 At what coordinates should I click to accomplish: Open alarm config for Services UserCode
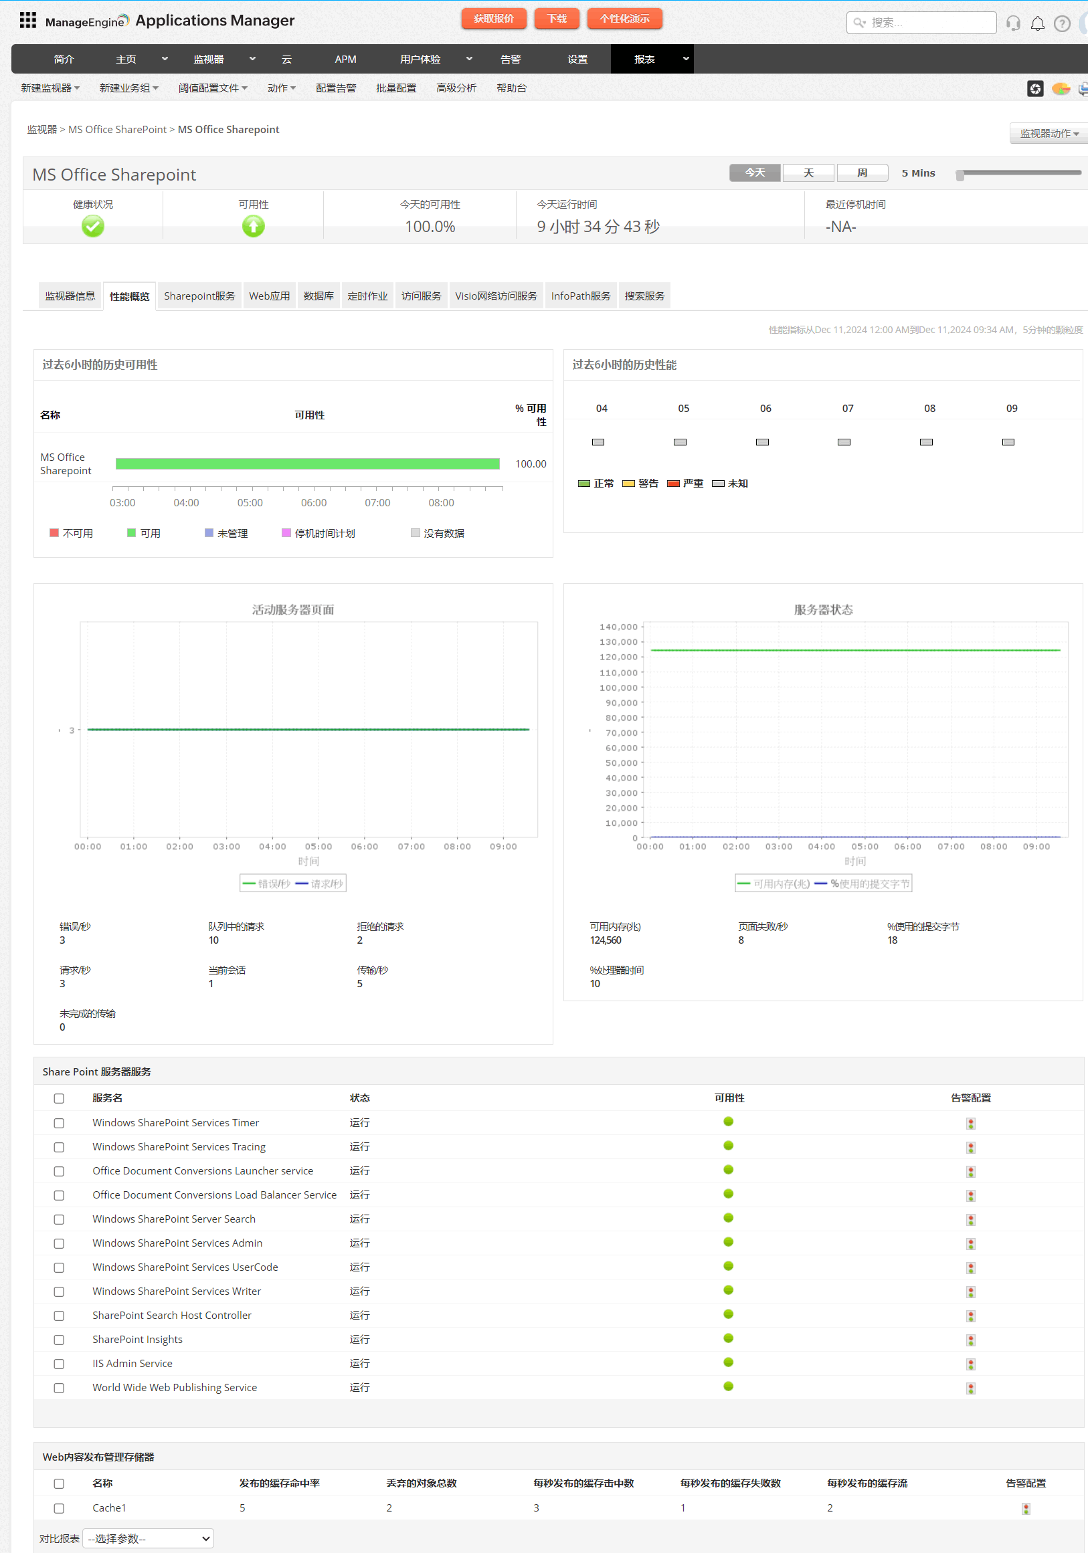[x=970, y=1268]
